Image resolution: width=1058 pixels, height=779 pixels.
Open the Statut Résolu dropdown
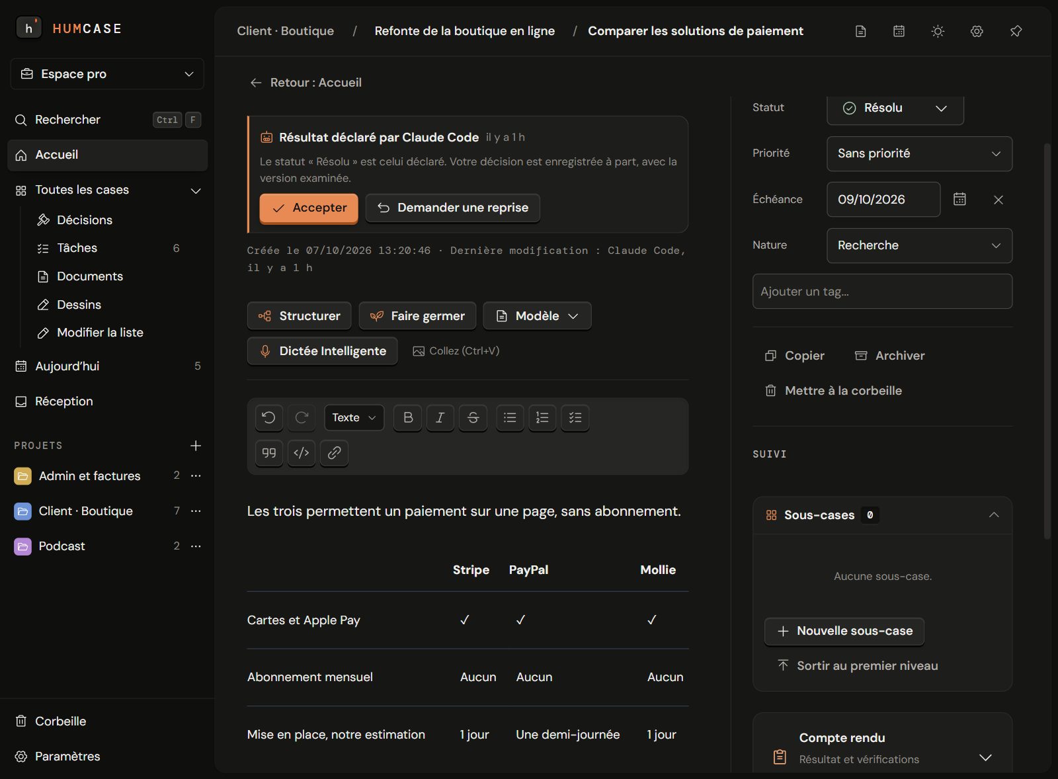(895, 108)
